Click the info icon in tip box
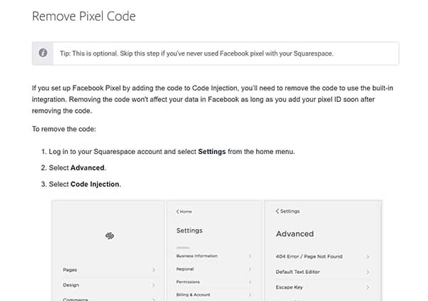This screenshot has width=428, height=301. point(43,53)
